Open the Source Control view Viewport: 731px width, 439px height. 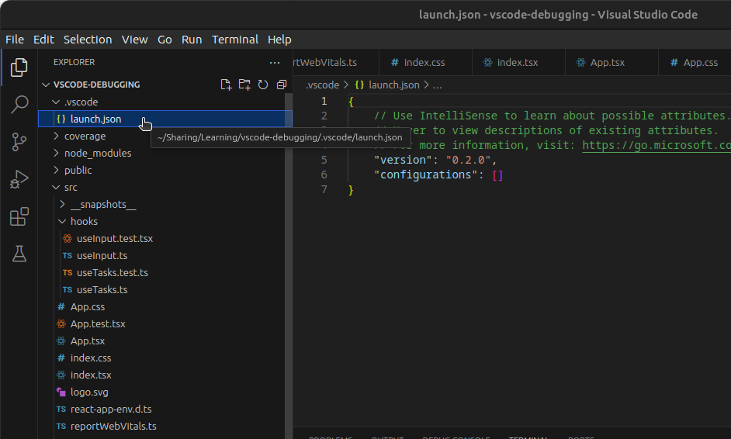coord(19,142)
